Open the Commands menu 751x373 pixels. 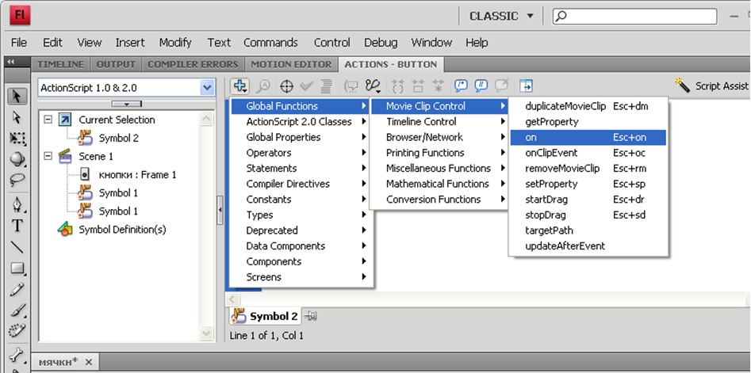[x=270, y=43]
